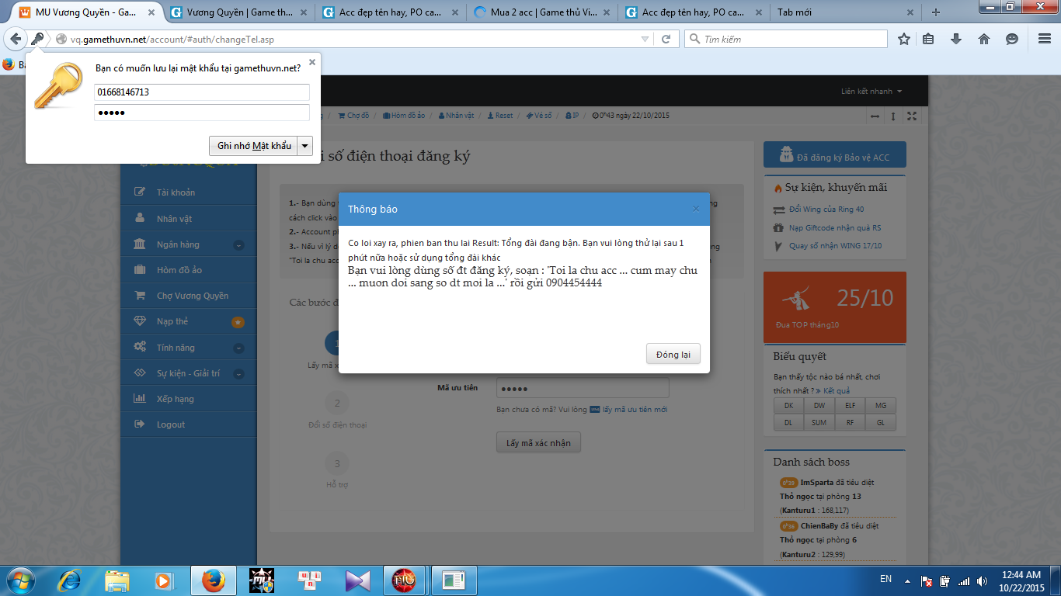Viewport: 1061px width, 596px height.
Task: Expand the Liên kết nhanh menu
Action: [871, 92]
